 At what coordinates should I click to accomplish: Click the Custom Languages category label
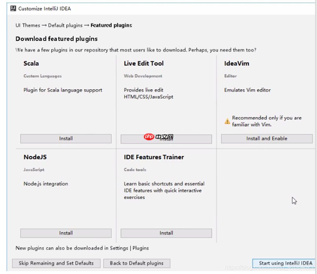43,76
